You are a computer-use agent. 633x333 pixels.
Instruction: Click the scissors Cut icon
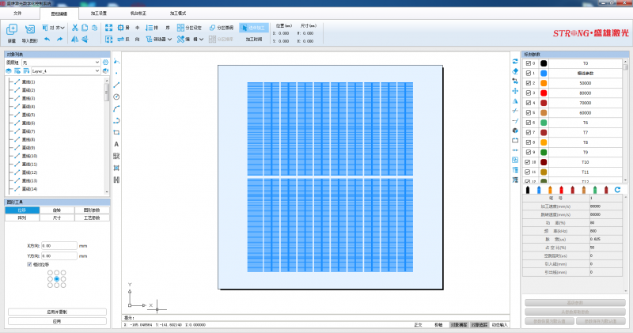click(x=75, y=28)
